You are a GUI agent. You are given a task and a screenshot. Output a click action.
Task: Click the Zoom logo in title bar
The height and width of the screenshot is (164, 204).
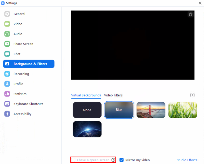(3, 3)
